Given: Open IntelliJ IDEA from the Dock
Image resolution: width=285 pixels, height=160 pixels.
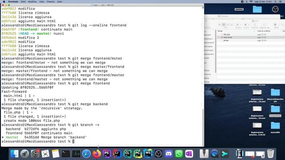Looking at the screenshot, I should (117, 154).
